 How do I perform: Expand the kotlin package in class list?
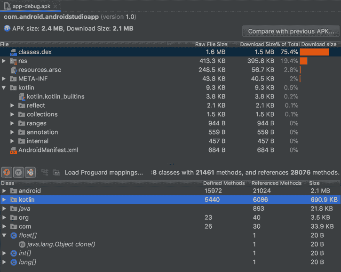4,200
